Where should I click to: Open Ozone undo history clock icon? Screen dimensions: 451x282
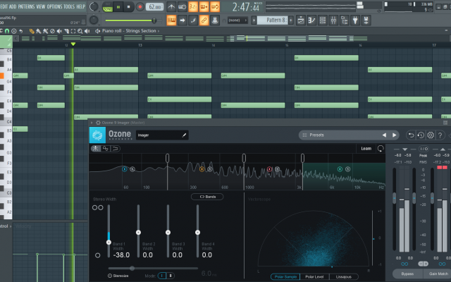(421, 135)
